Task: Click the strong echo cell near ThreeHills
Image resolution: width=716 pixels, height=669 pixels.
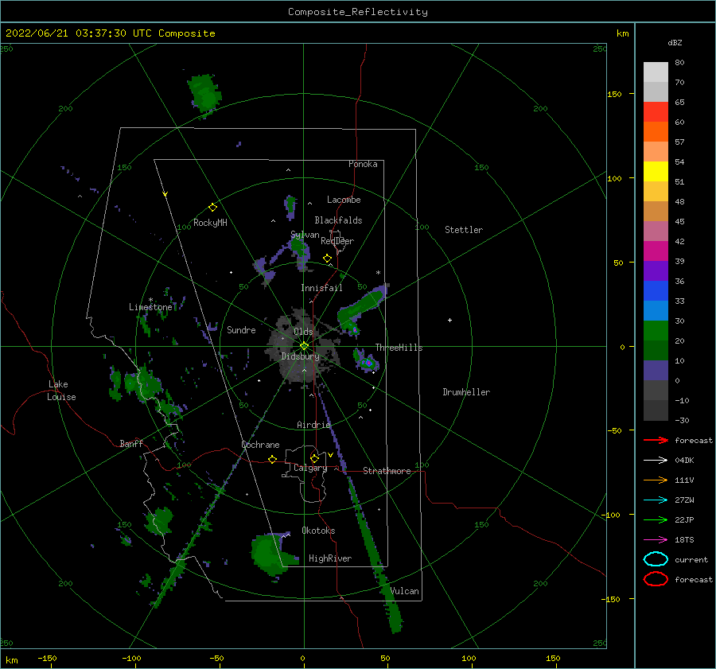Action: coord(367,363)
